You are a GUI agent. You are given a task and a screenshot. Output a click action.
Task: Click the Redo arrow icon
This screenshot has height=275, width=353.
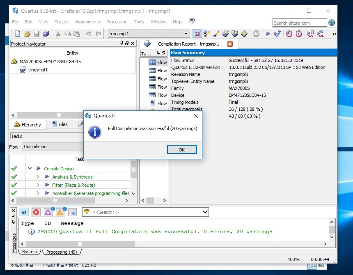[98, 34]
